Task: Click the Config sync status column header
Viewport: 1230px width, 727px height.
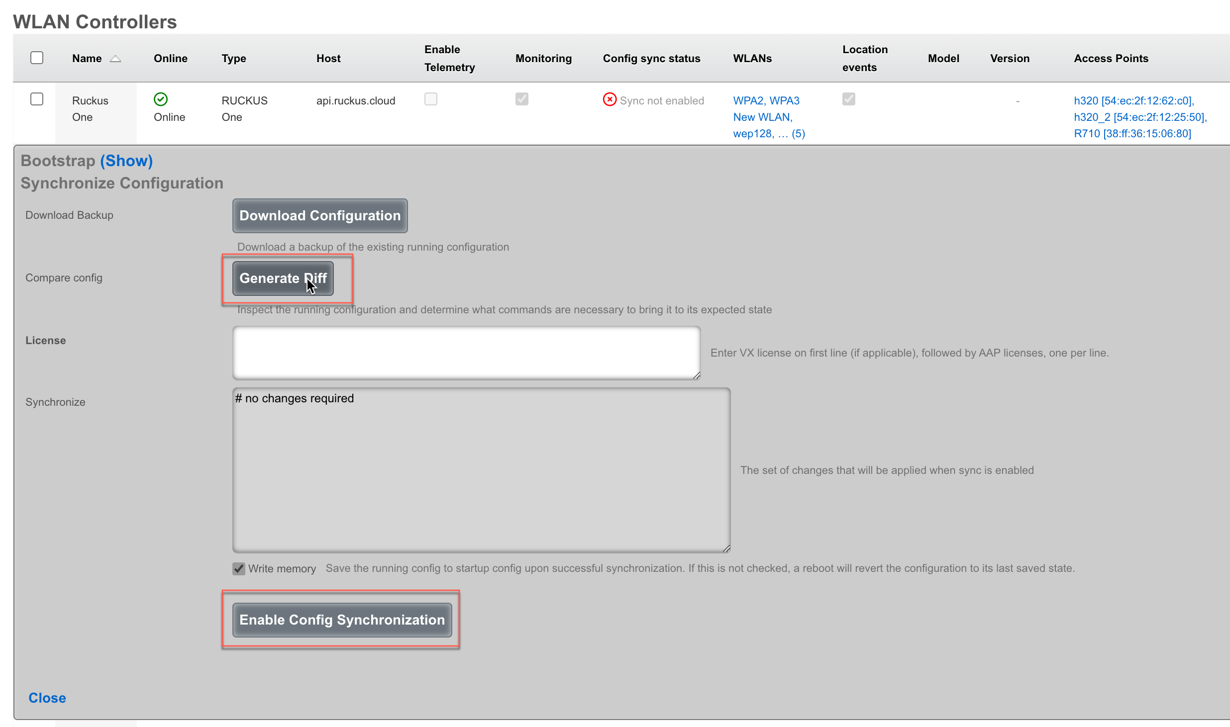Action: coord(651,58)
